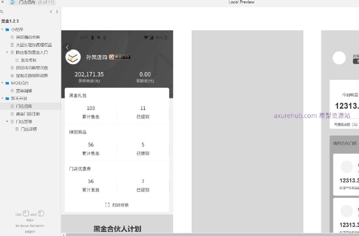Click the 103 累计售出 value
Screen dimensions: 359x236
click(91, 108)
